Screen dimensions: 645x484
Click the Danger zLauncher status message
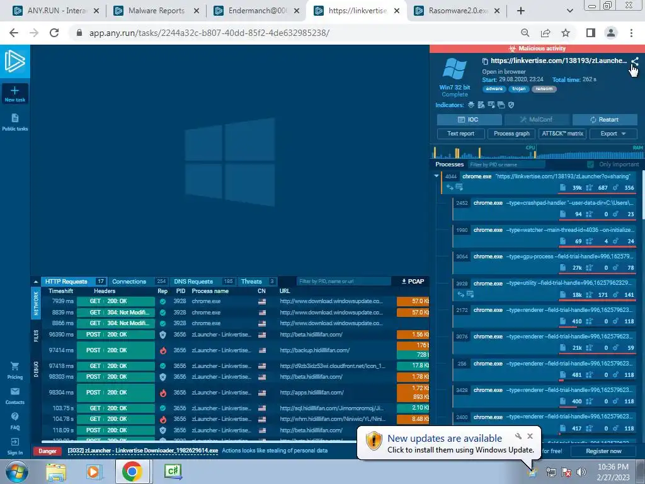(x=143, y=451)
